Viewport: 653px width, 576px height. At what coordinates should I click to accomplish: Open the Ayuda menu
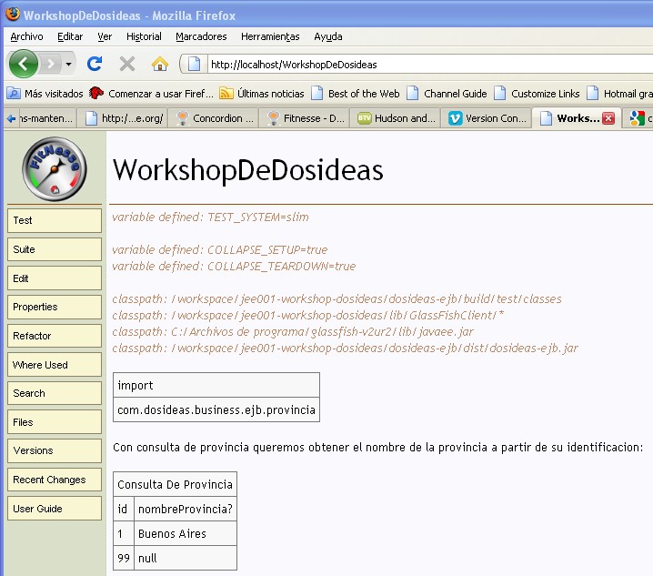click(x=328, y=36)
